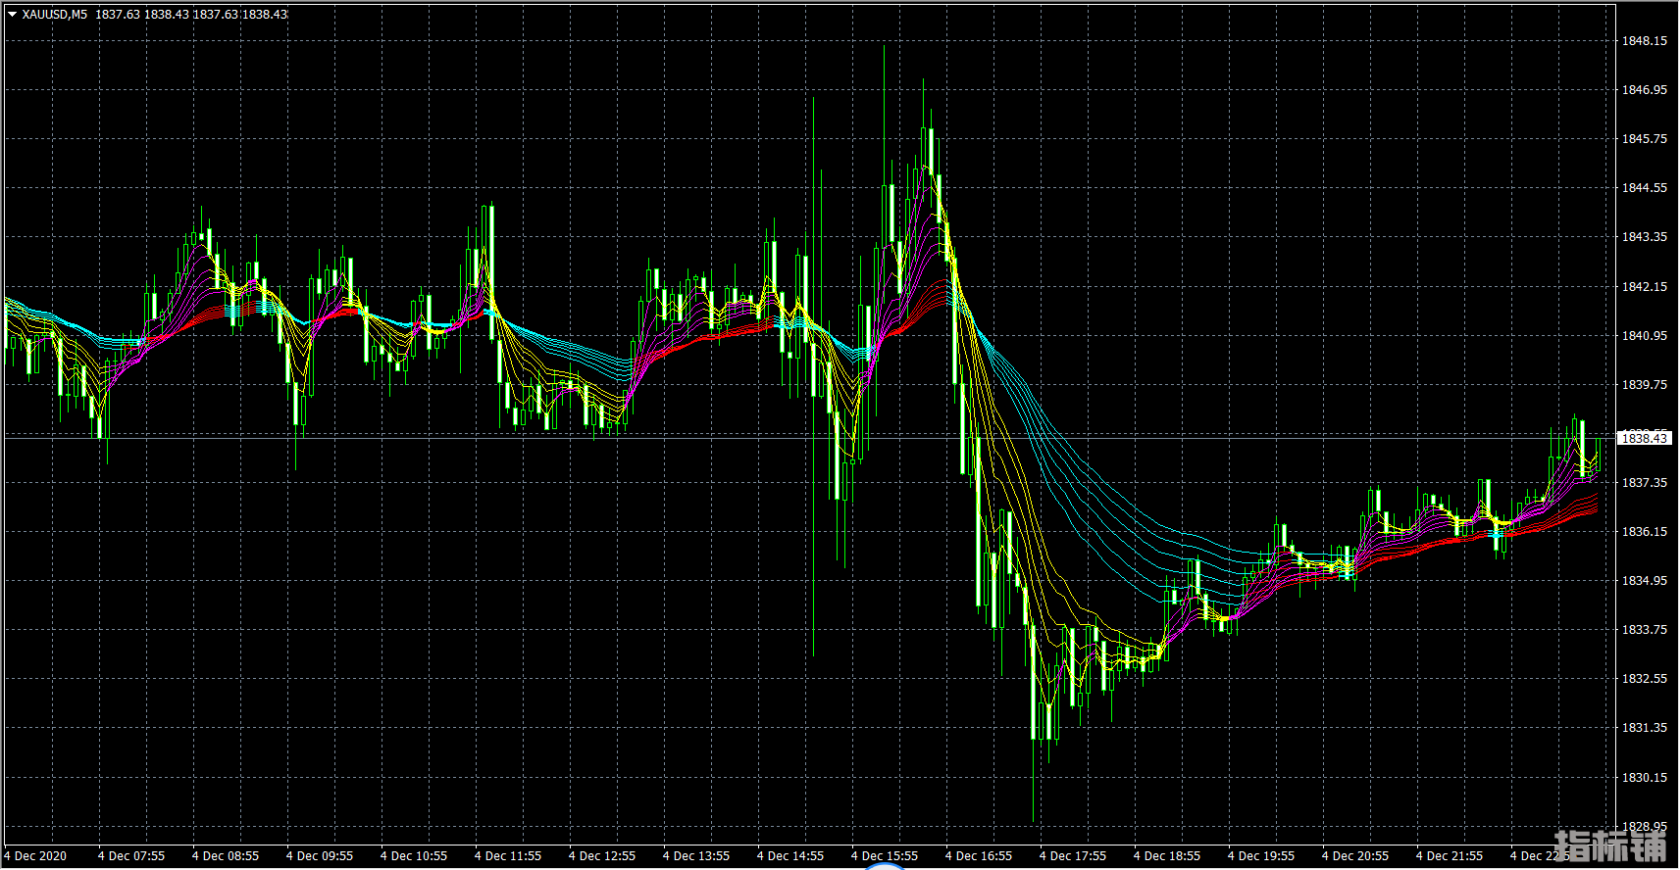Viewport: 1680px width, 870px height.
Task: Click the current price label 1838.43
Action: tap(1643, 438)
